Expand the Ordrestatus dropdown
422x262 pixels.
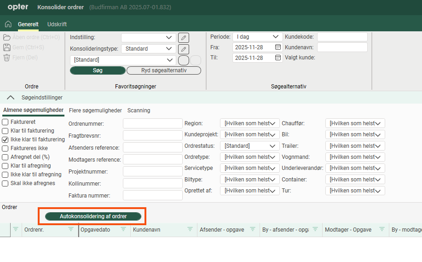[x=250, y=146]
